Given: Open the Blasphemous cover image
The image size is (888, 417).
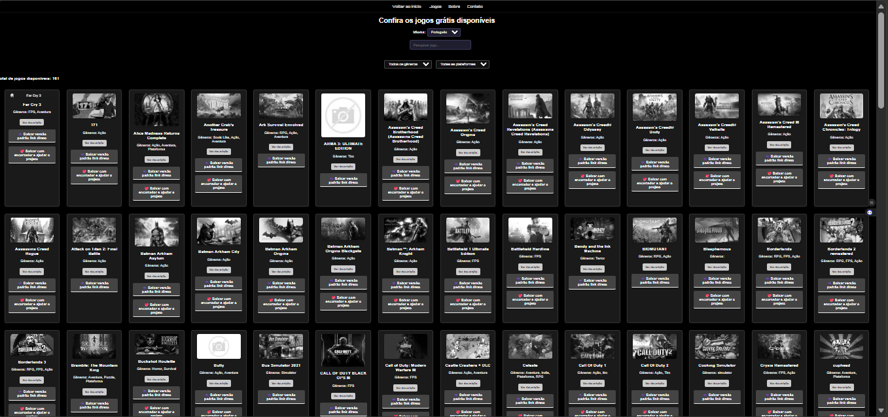Looking at the screenshot, I should (717, 230).
